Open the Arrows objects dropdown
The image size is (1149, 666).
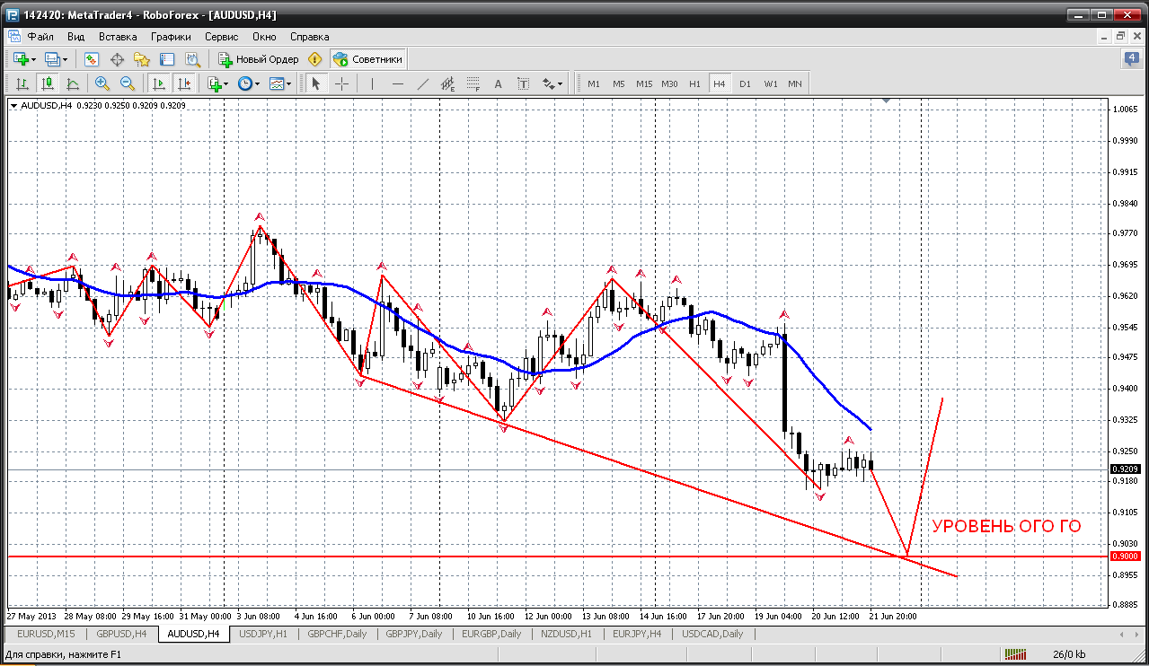pos(553,83)
